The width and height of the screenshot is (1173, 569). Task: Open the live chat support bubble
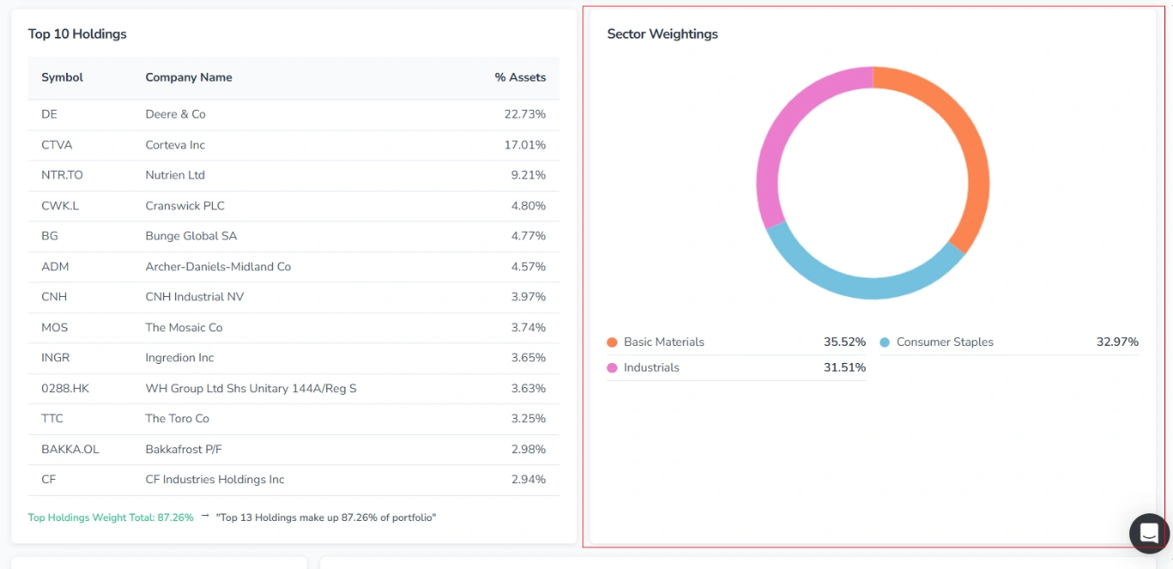1148,533
